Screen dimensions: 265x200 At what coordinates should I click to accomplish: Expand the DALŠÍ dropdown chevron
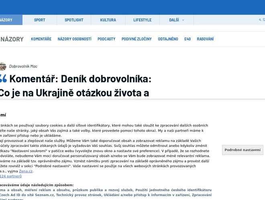pyautogui.click(x=183, y=20)
